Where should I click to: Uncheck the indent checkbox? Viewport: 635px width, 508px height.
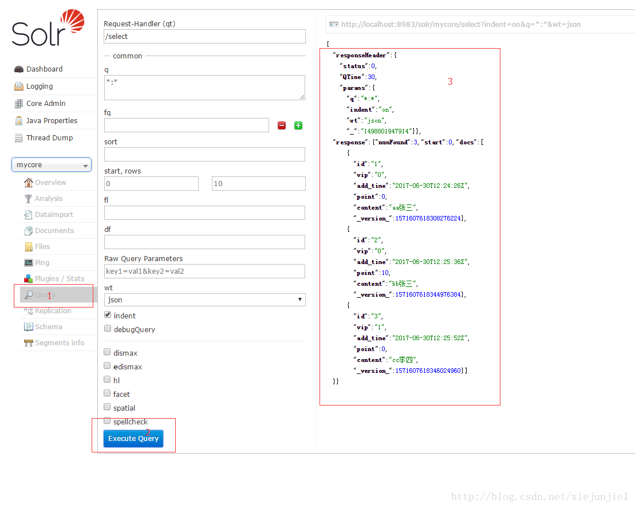click(x=108, y=315)
